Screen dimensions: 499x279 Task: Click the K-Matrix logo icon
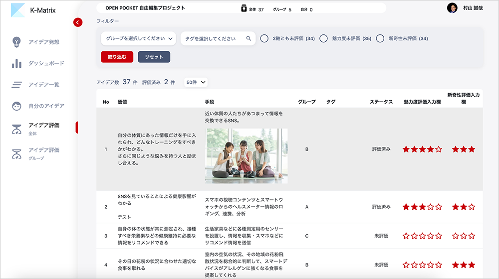coord(18,10)
